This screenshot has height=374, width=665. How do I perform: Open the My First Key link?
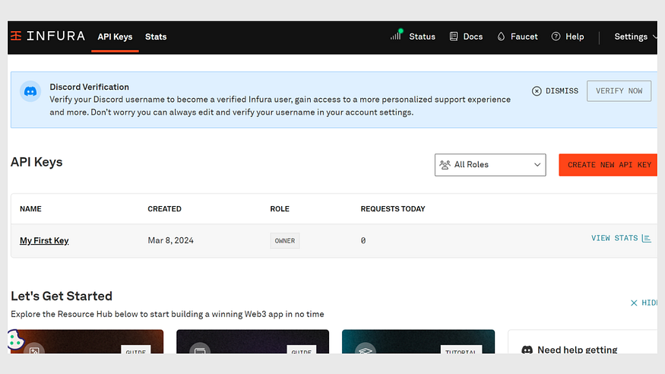(x=44, y=240)
